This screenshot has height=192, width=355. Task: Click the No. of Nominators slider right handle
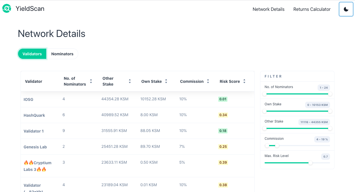pyautogui.click(x=330, y=94)
